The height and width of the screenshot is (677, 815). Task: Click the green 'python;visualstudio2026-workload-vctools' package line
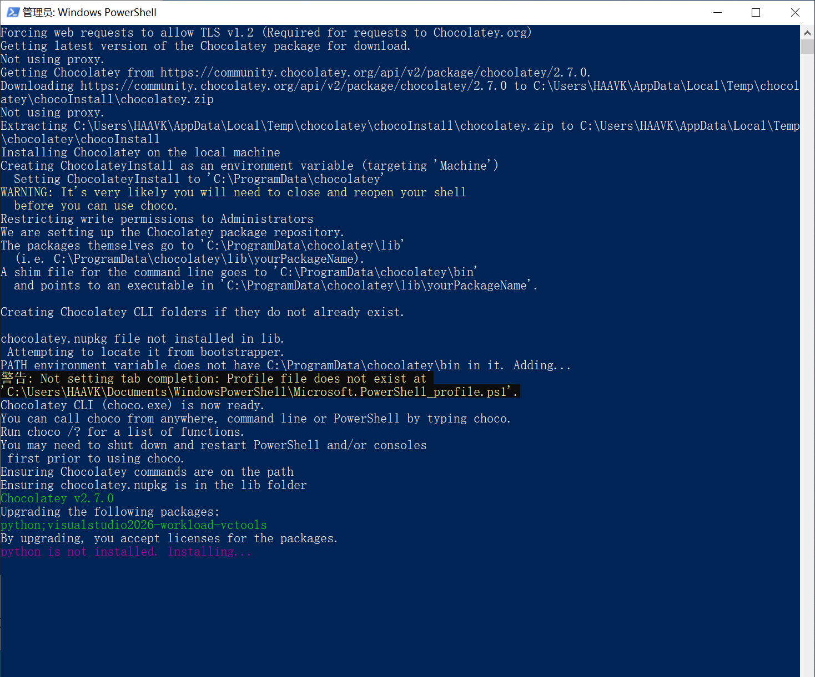coord(134,525)
